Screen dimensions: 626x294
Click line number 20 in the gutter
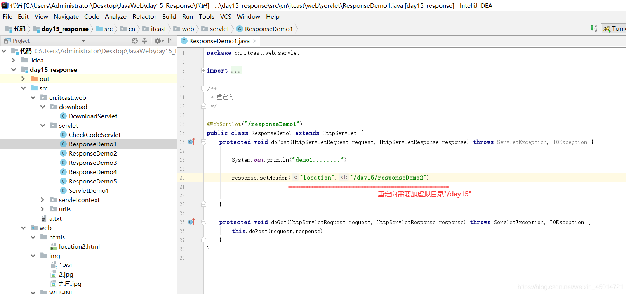pos(182,178)
